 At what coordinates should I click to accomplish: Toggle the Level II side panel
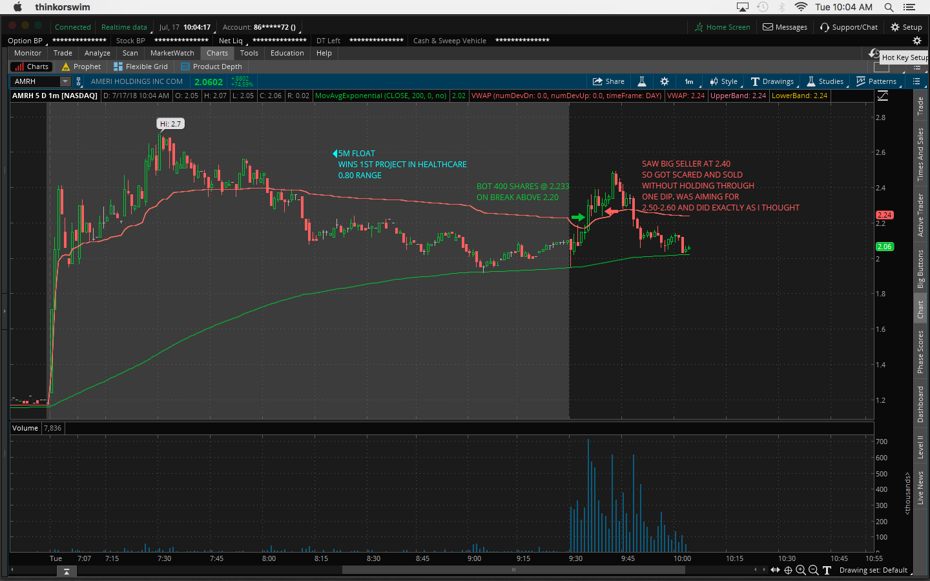920,447
